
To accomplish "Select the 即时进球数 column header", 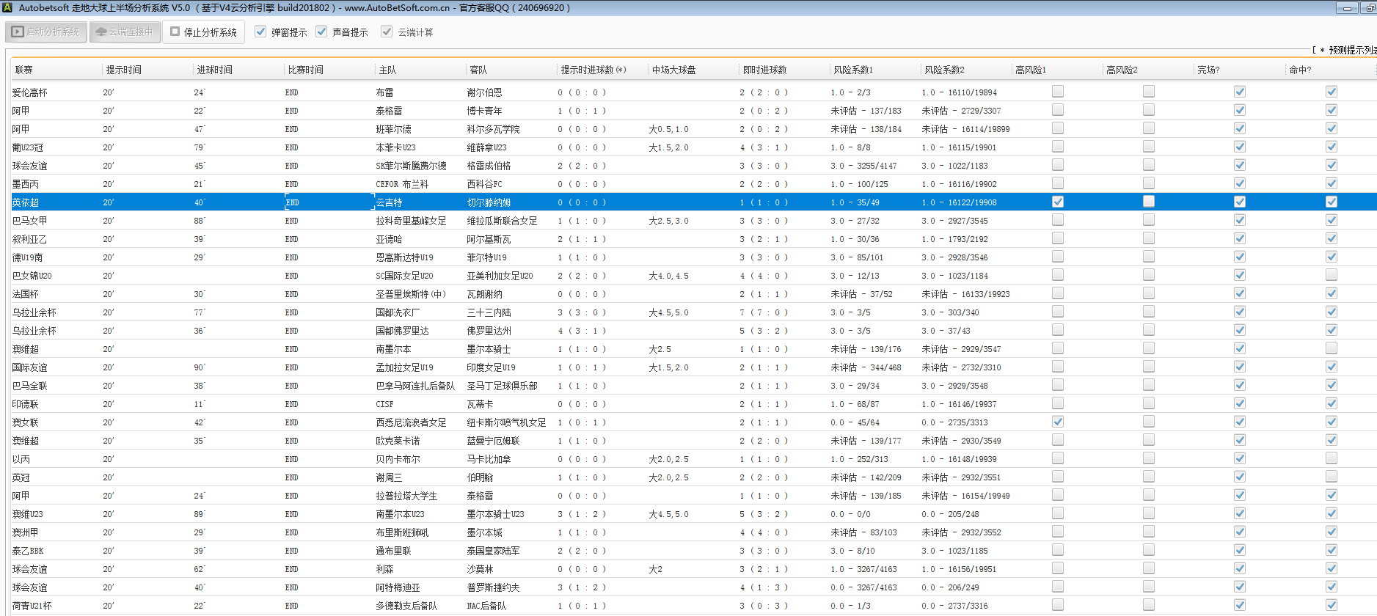I will click(764, 70).
